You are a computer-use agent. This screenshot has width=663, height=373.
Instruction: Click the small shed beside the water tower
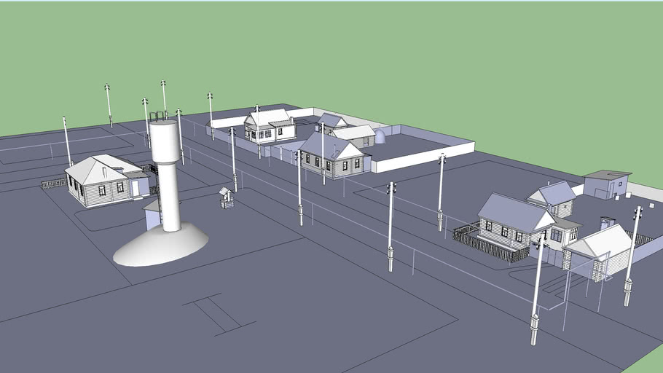pyautogui.click(x=152, y=216)
